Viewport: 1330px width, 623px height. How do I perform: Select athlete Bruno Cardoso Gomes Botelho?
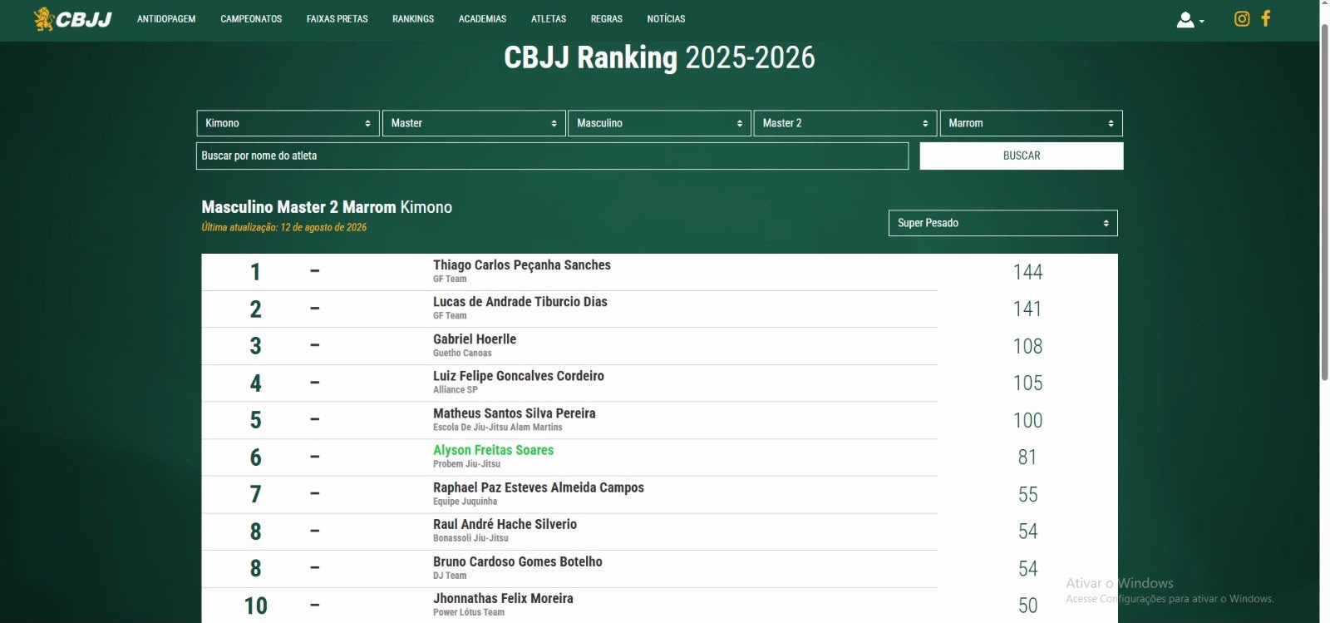(x=517, y=561)
